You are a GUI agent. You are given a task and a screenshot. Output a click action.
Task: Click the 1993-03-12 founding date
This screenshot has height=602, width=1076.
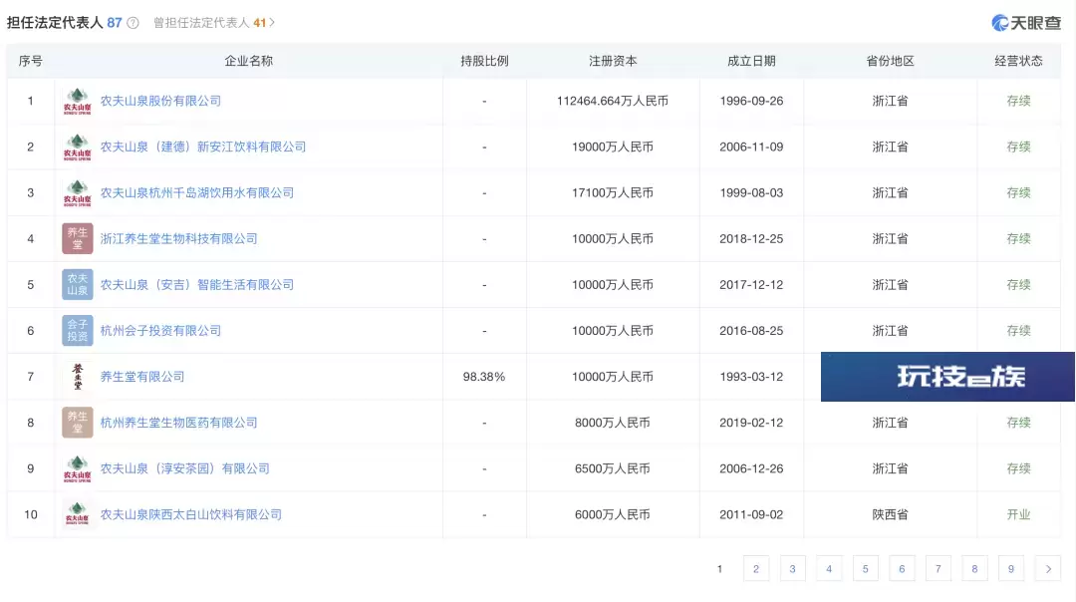click(751, 377)
